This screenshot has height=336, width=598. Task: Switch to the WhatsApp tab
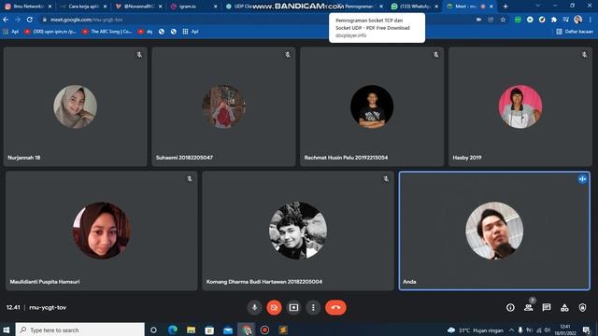click(416, 7)
